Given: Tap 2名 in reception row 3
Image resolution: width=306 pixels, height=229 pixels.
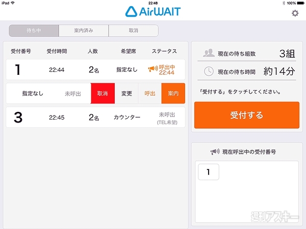Looking at the screenshot, I should click(x=94, y=118).
